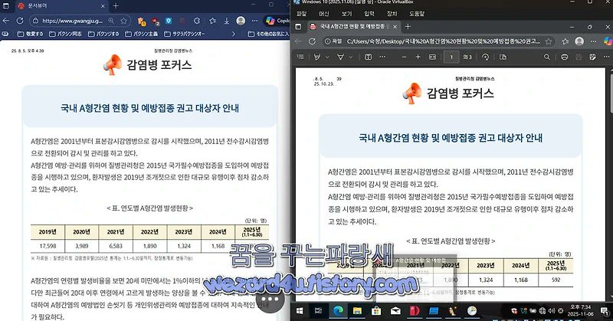Open File Explorer from VM taskbar

tap(357, 311)
